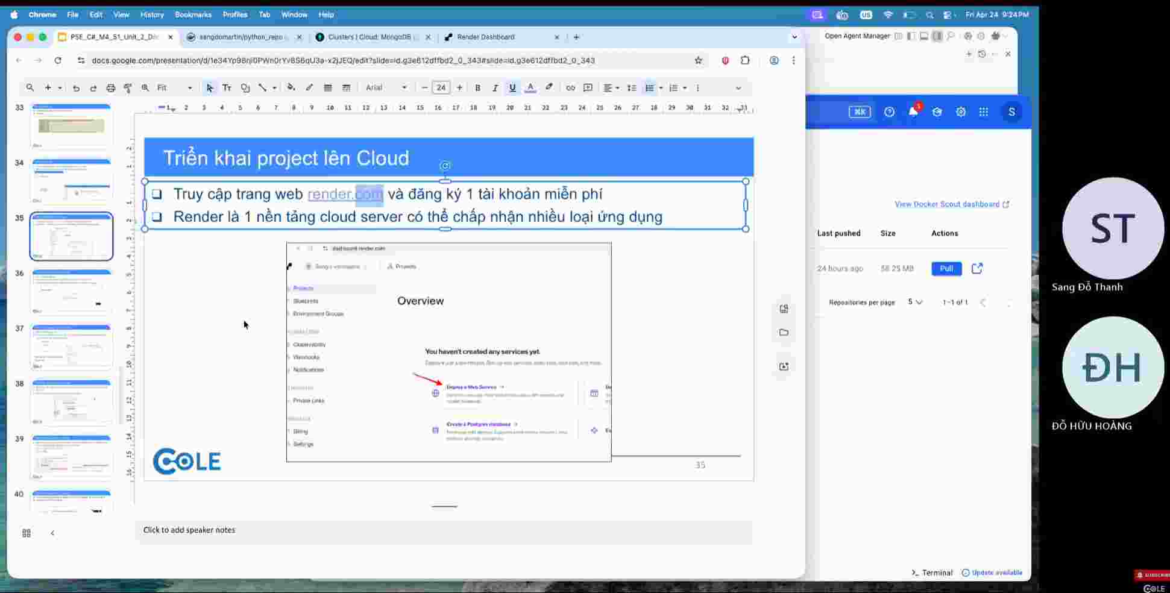Viewport: 1170px width, 593px height.
Task: Print the presentation
Action: (111, 88)
